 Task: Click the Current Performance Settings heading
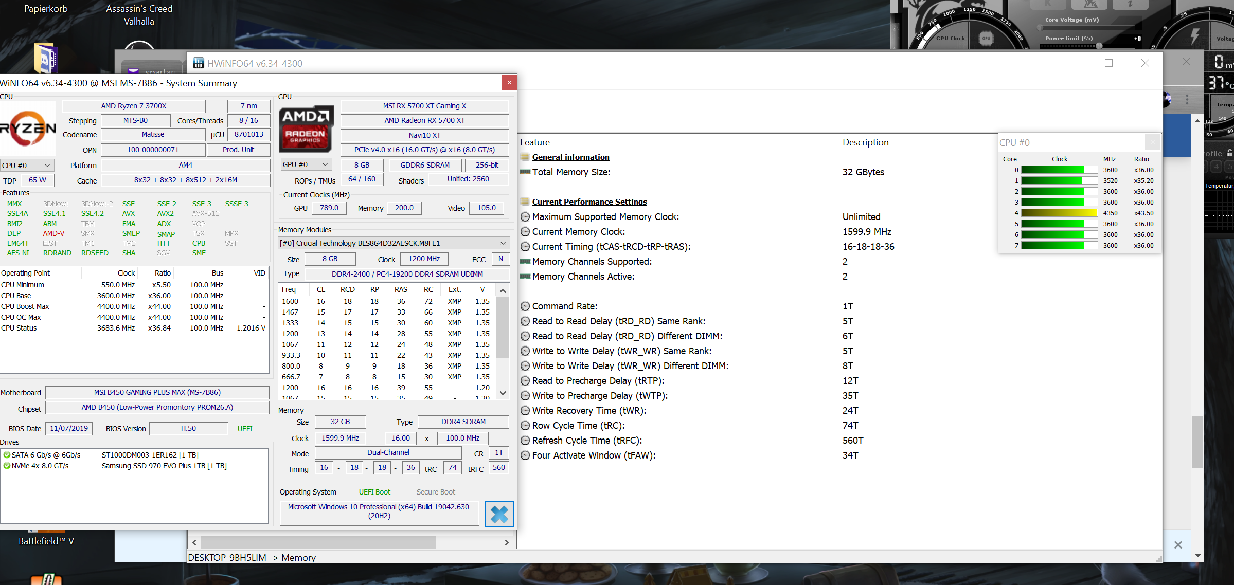(x=589, y=202)
